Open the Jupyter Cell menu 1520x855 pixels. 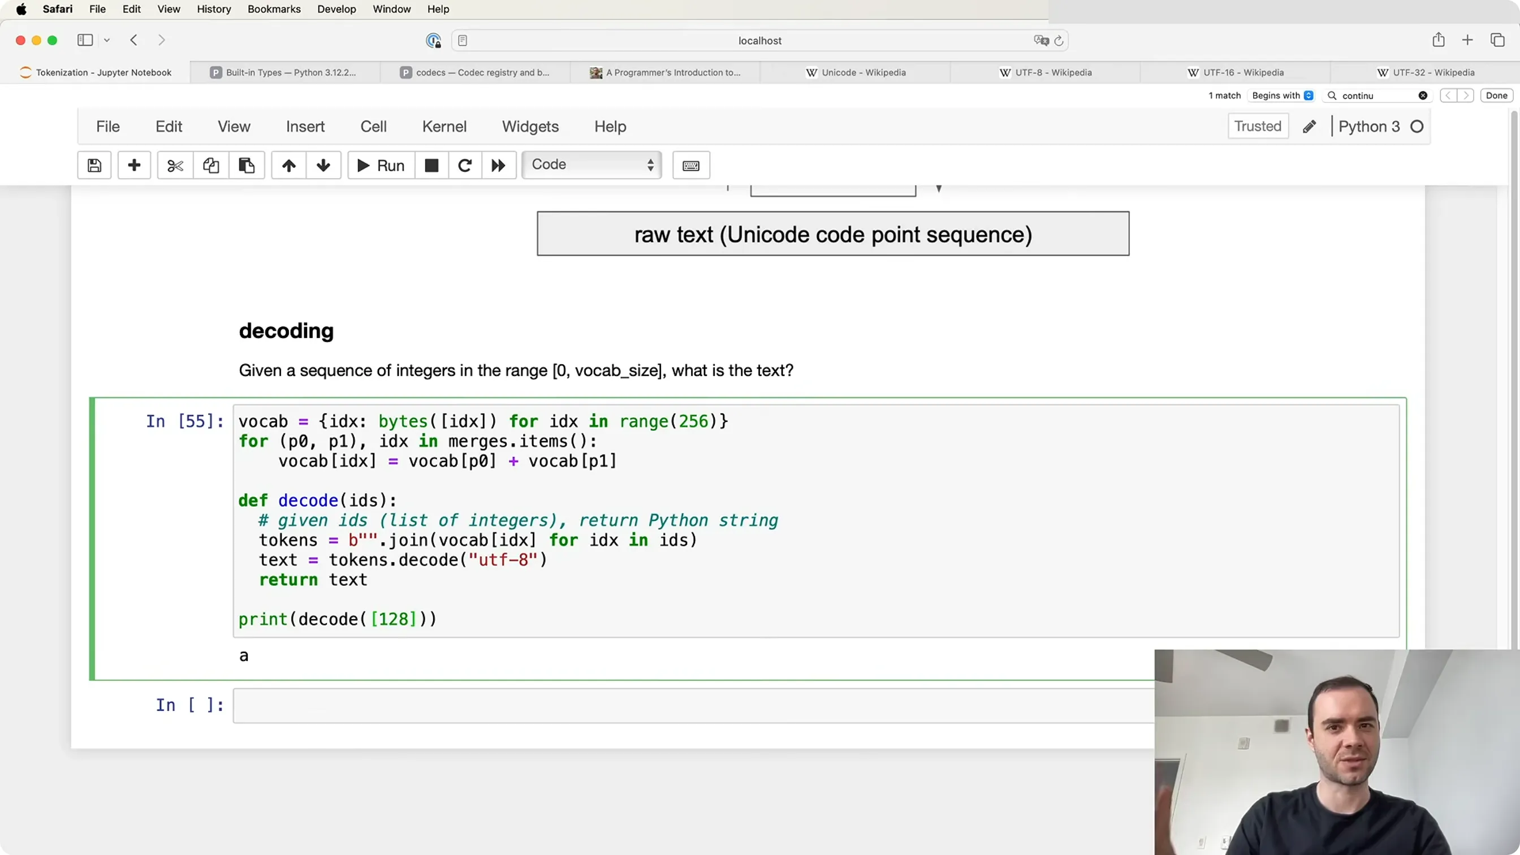pyautogui.click(x=374, y=127)
